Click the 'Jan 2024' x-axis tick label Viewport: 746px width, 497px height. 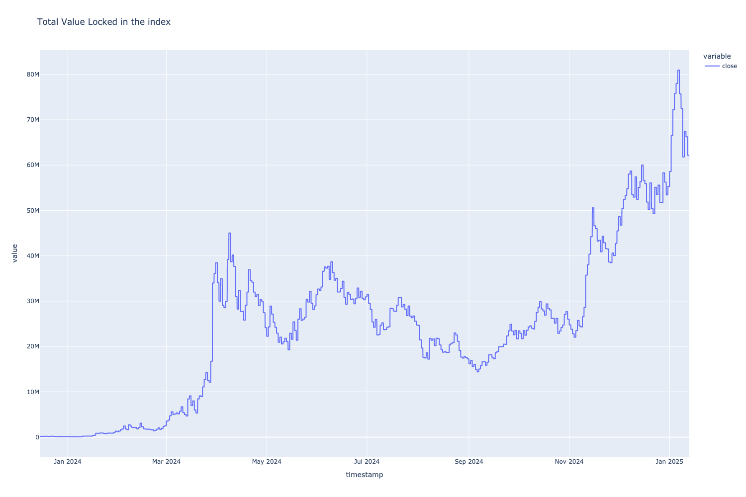pos(68,462)
